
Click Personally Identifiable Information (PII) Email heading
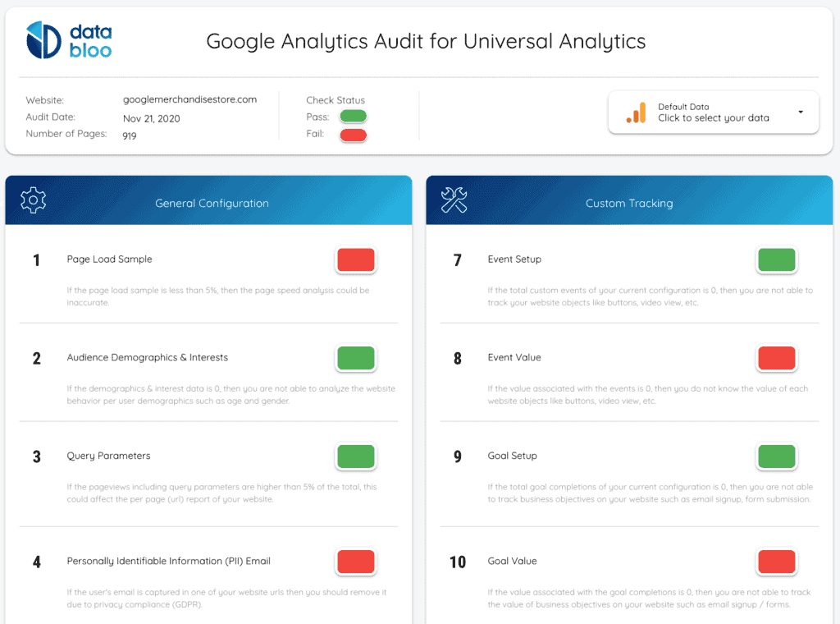169,561
